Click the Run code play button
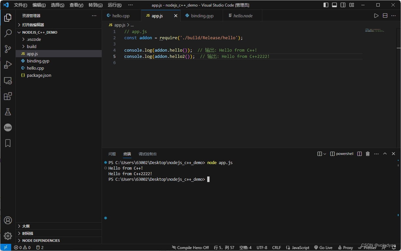 click(x=376, y=16)
